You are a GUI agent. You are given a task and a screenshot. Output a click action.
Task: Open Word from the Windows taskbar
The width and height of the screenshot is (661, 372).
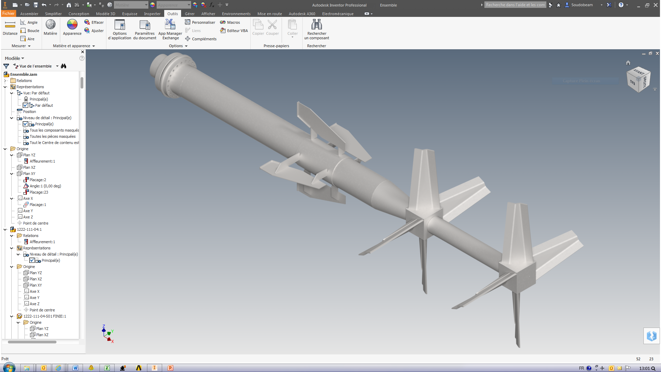tap(75, 368)
